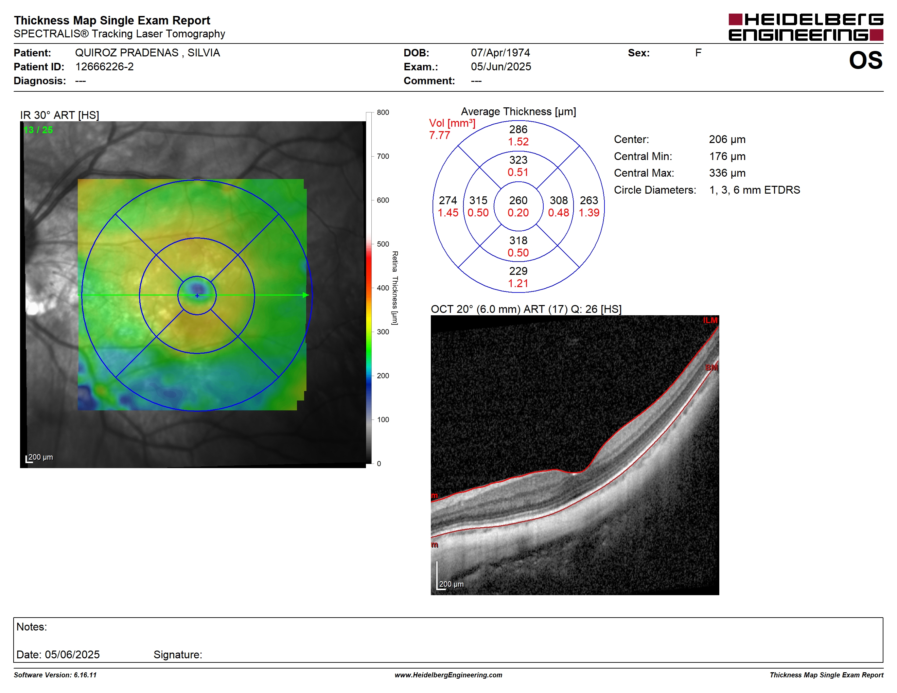
Task: Click inner left sector thickness 315
Action: (478, 200)
